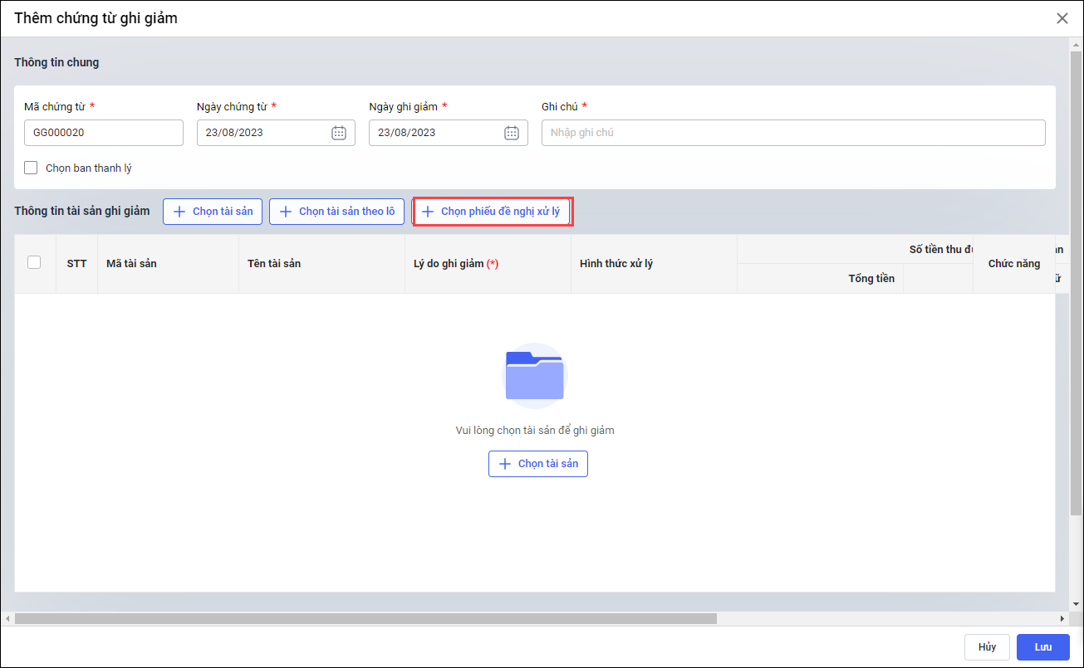
Task: Click Chọn tài sản button in toolbar
Action: (213, 212)
